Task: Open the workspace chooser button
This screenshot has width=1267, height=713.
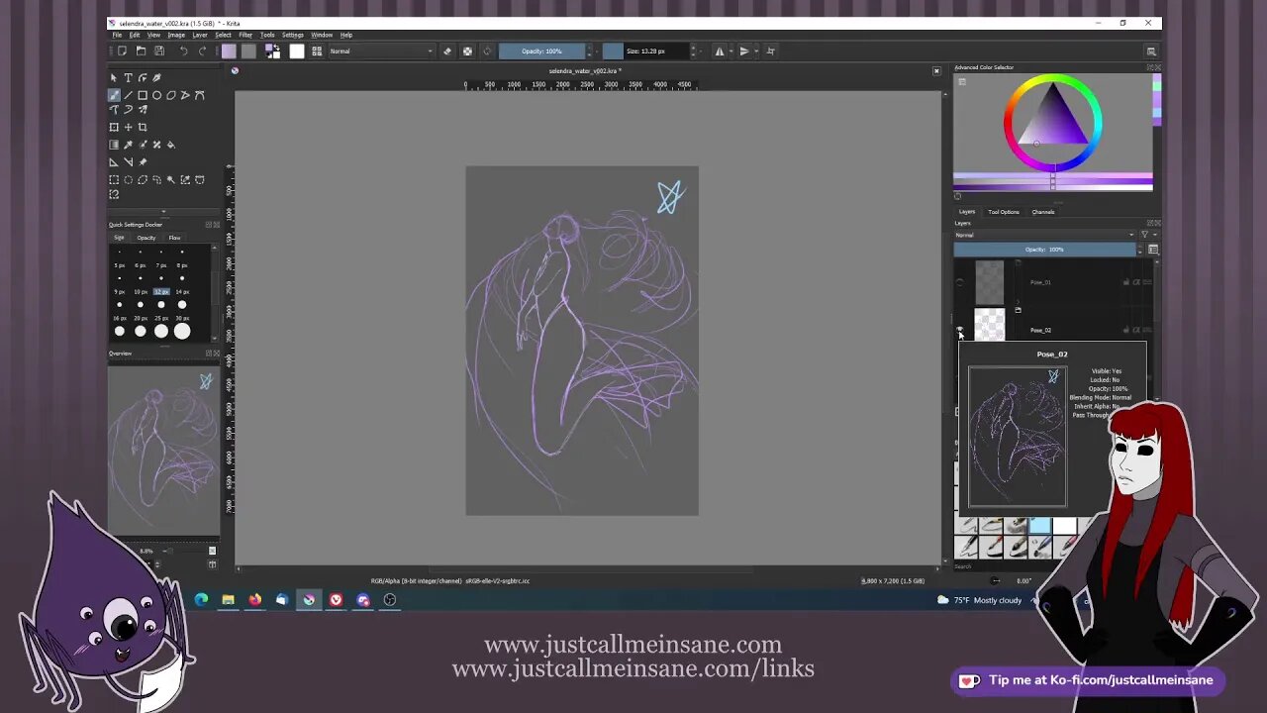Action: pyautogui.click(x=1151, y=51)
